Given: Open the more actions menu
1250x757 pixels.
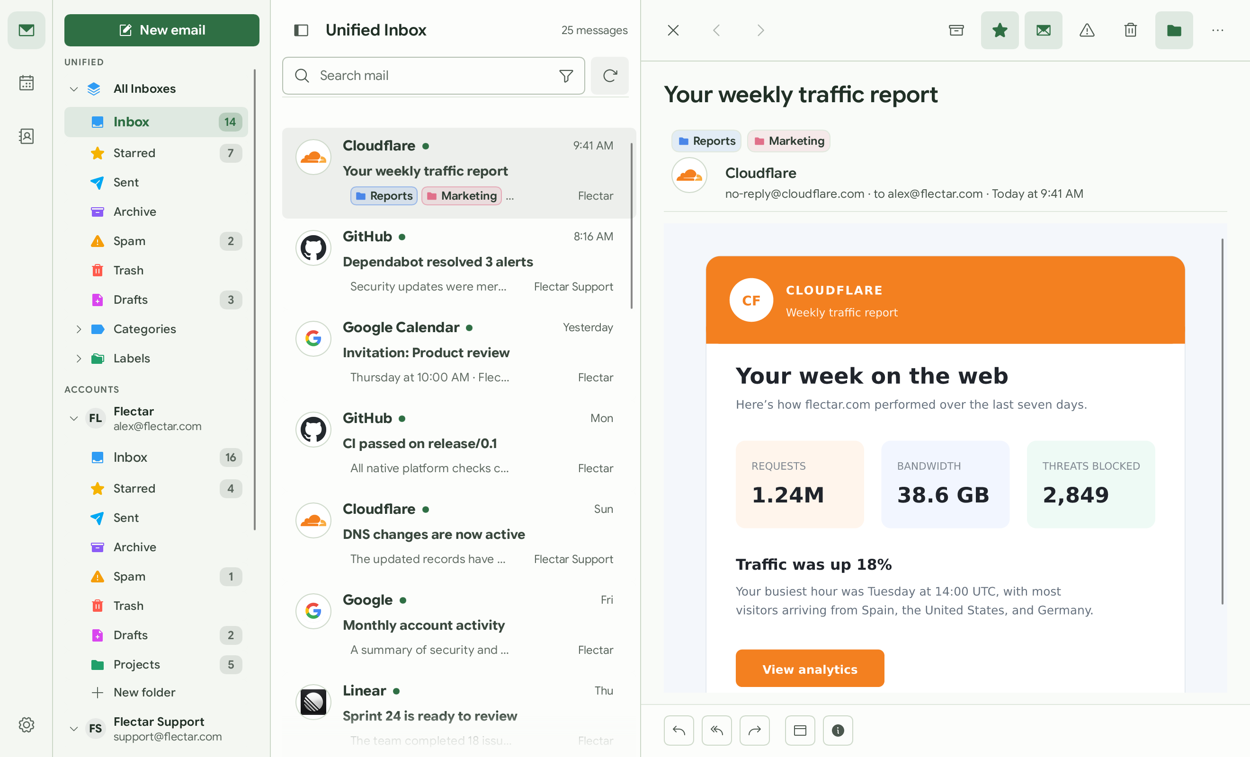Looking at the screenshot, I should [1218, 30].
